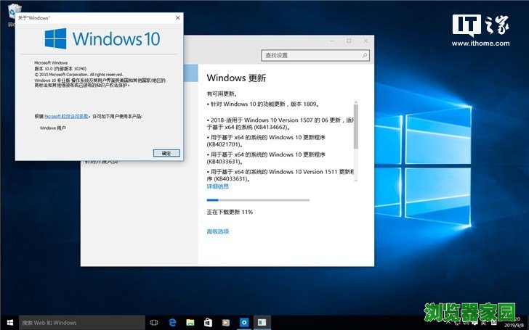Image resolution: width=529 pixels, height=330 pixels.
Task: Click the Task View taskbar icon
Action: coord(154,322)
